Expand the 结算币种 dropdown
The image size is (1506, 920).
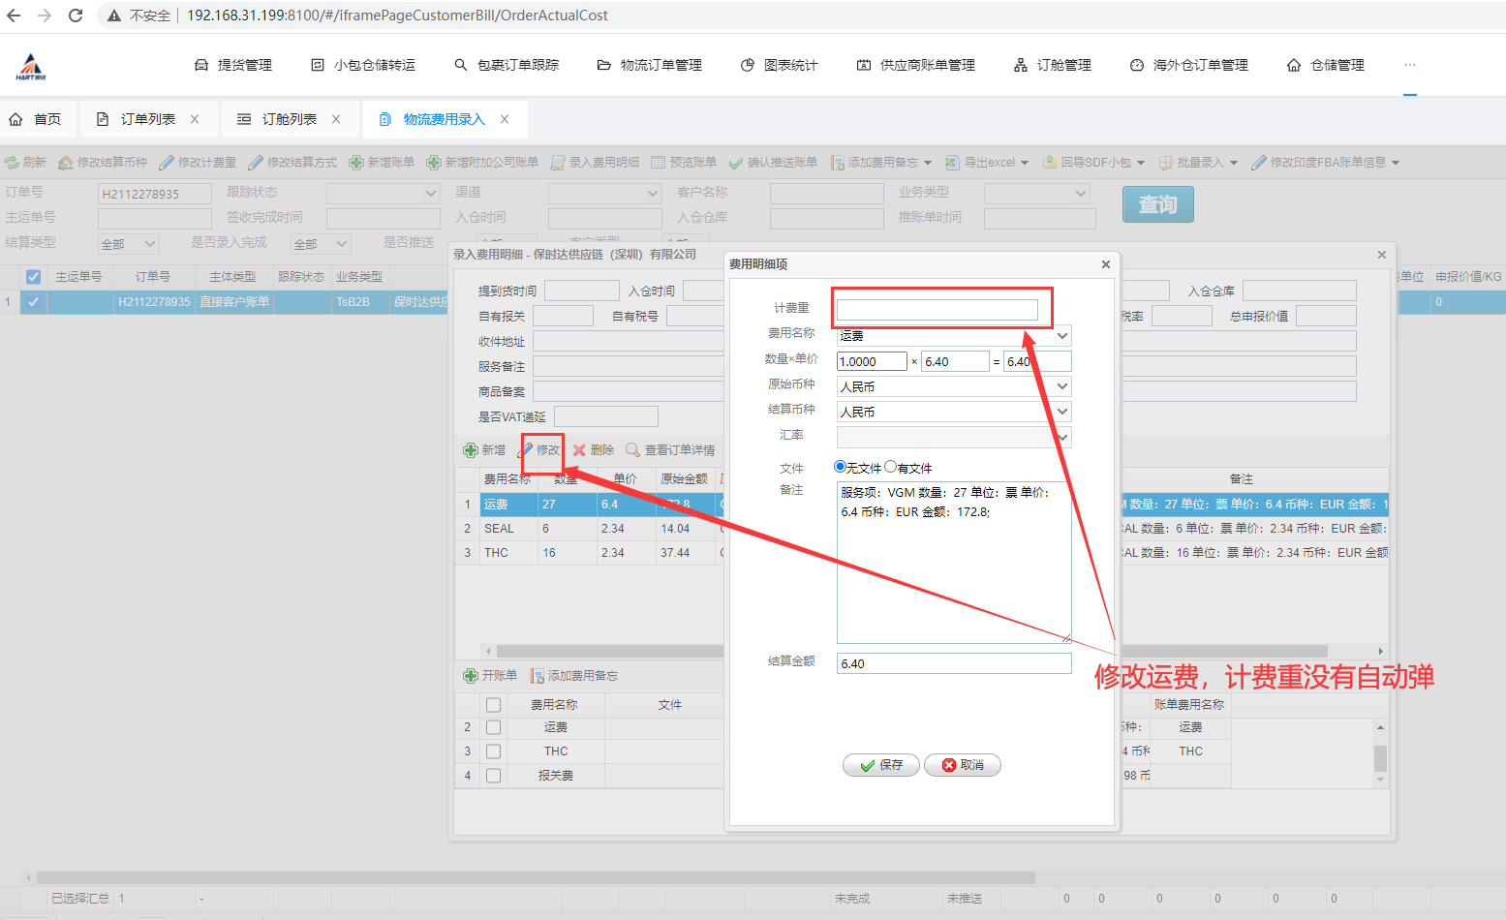tap(1062, 412)
